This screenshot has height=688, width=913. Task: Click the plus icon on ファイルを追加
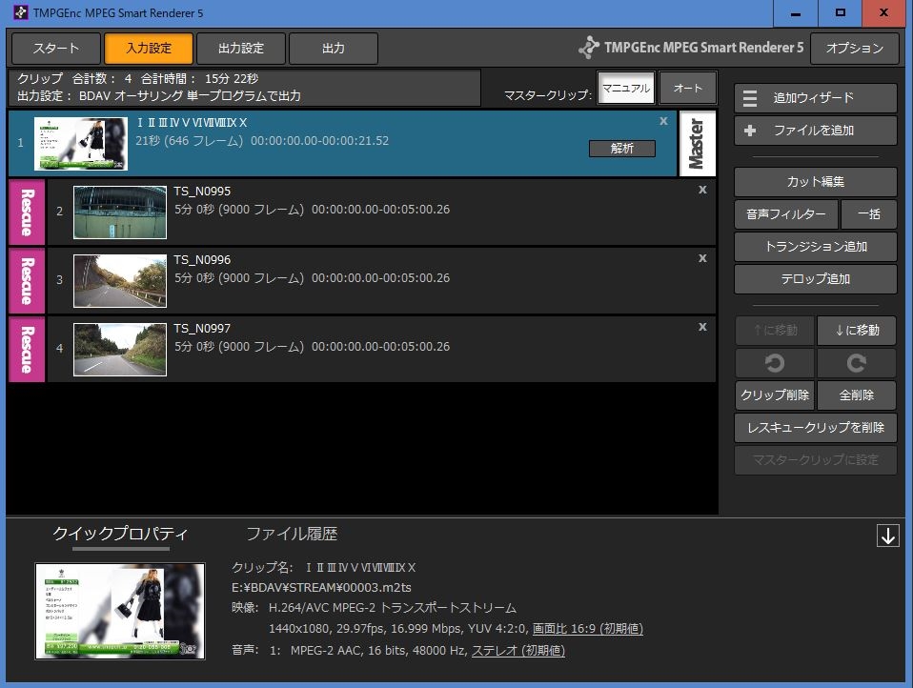750,131
